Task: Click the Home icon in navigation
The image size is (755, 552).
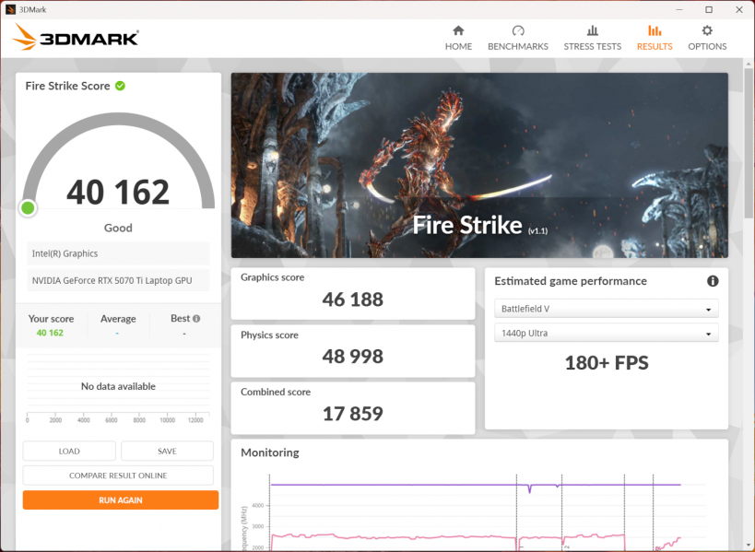Action: [458, 30]
